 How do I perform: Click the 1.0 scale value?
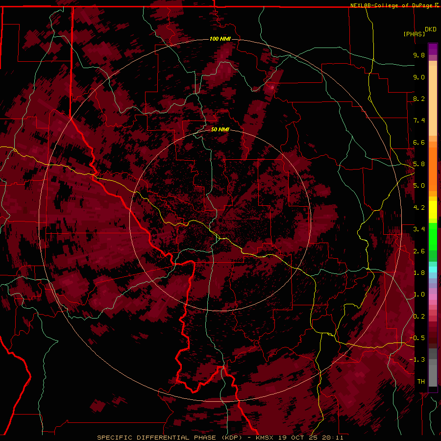coord(419,294)
